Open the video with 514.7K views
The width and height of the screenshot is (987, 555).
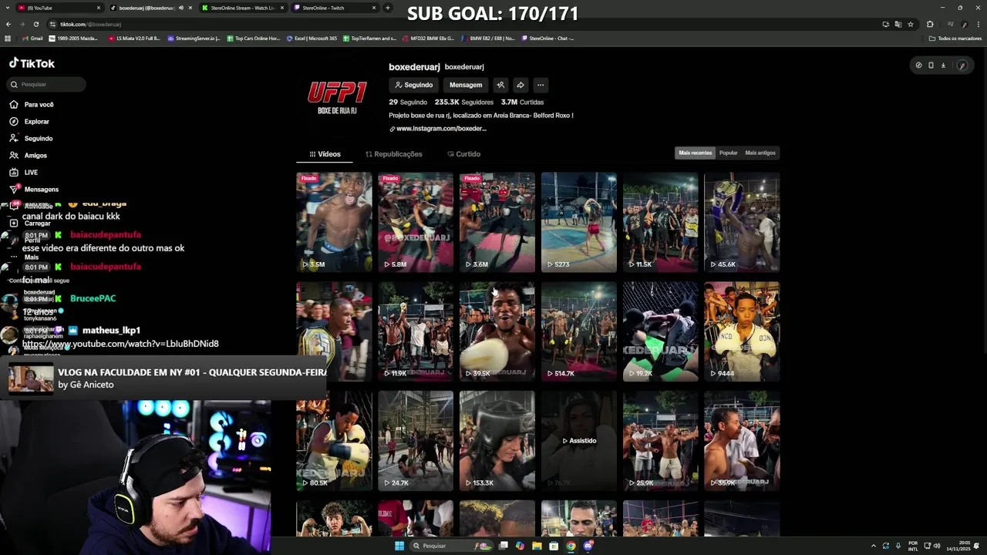(x=579, y=331)
